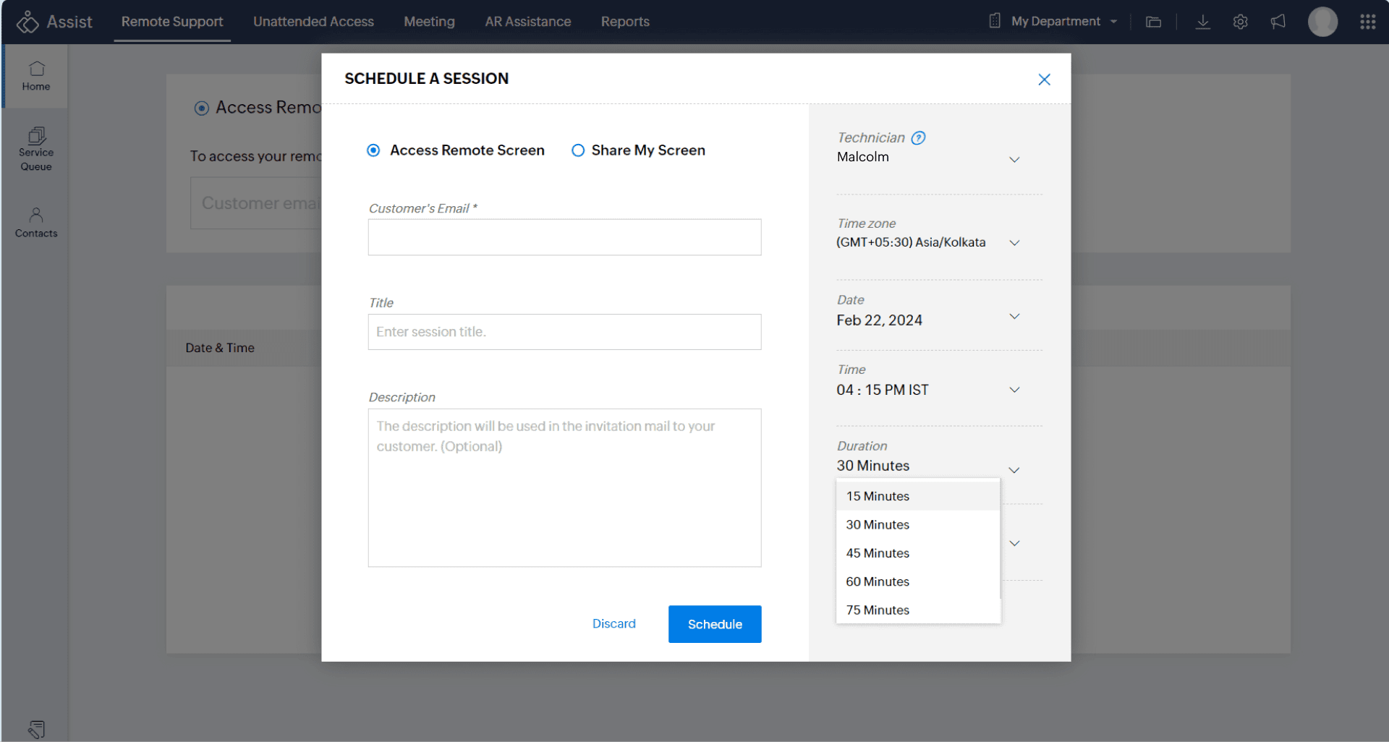Click the settings gear icon in header
The width and height of the screenshot is (1389, 742).
(1240, 22)
